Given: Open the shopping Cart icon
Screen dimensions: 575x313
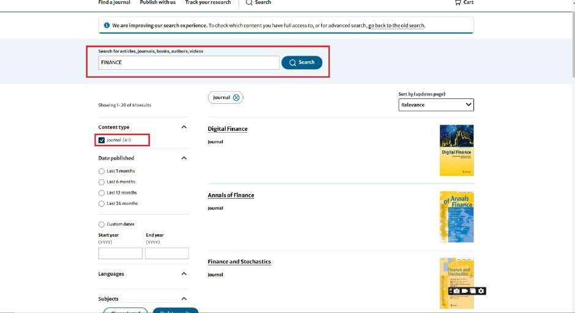Looking at the screenshot, I should (x=464, y=2).
